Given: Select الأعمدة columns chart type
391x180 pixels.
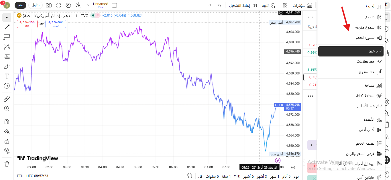Looking at the screenshot, I should [x=351, y=120].
